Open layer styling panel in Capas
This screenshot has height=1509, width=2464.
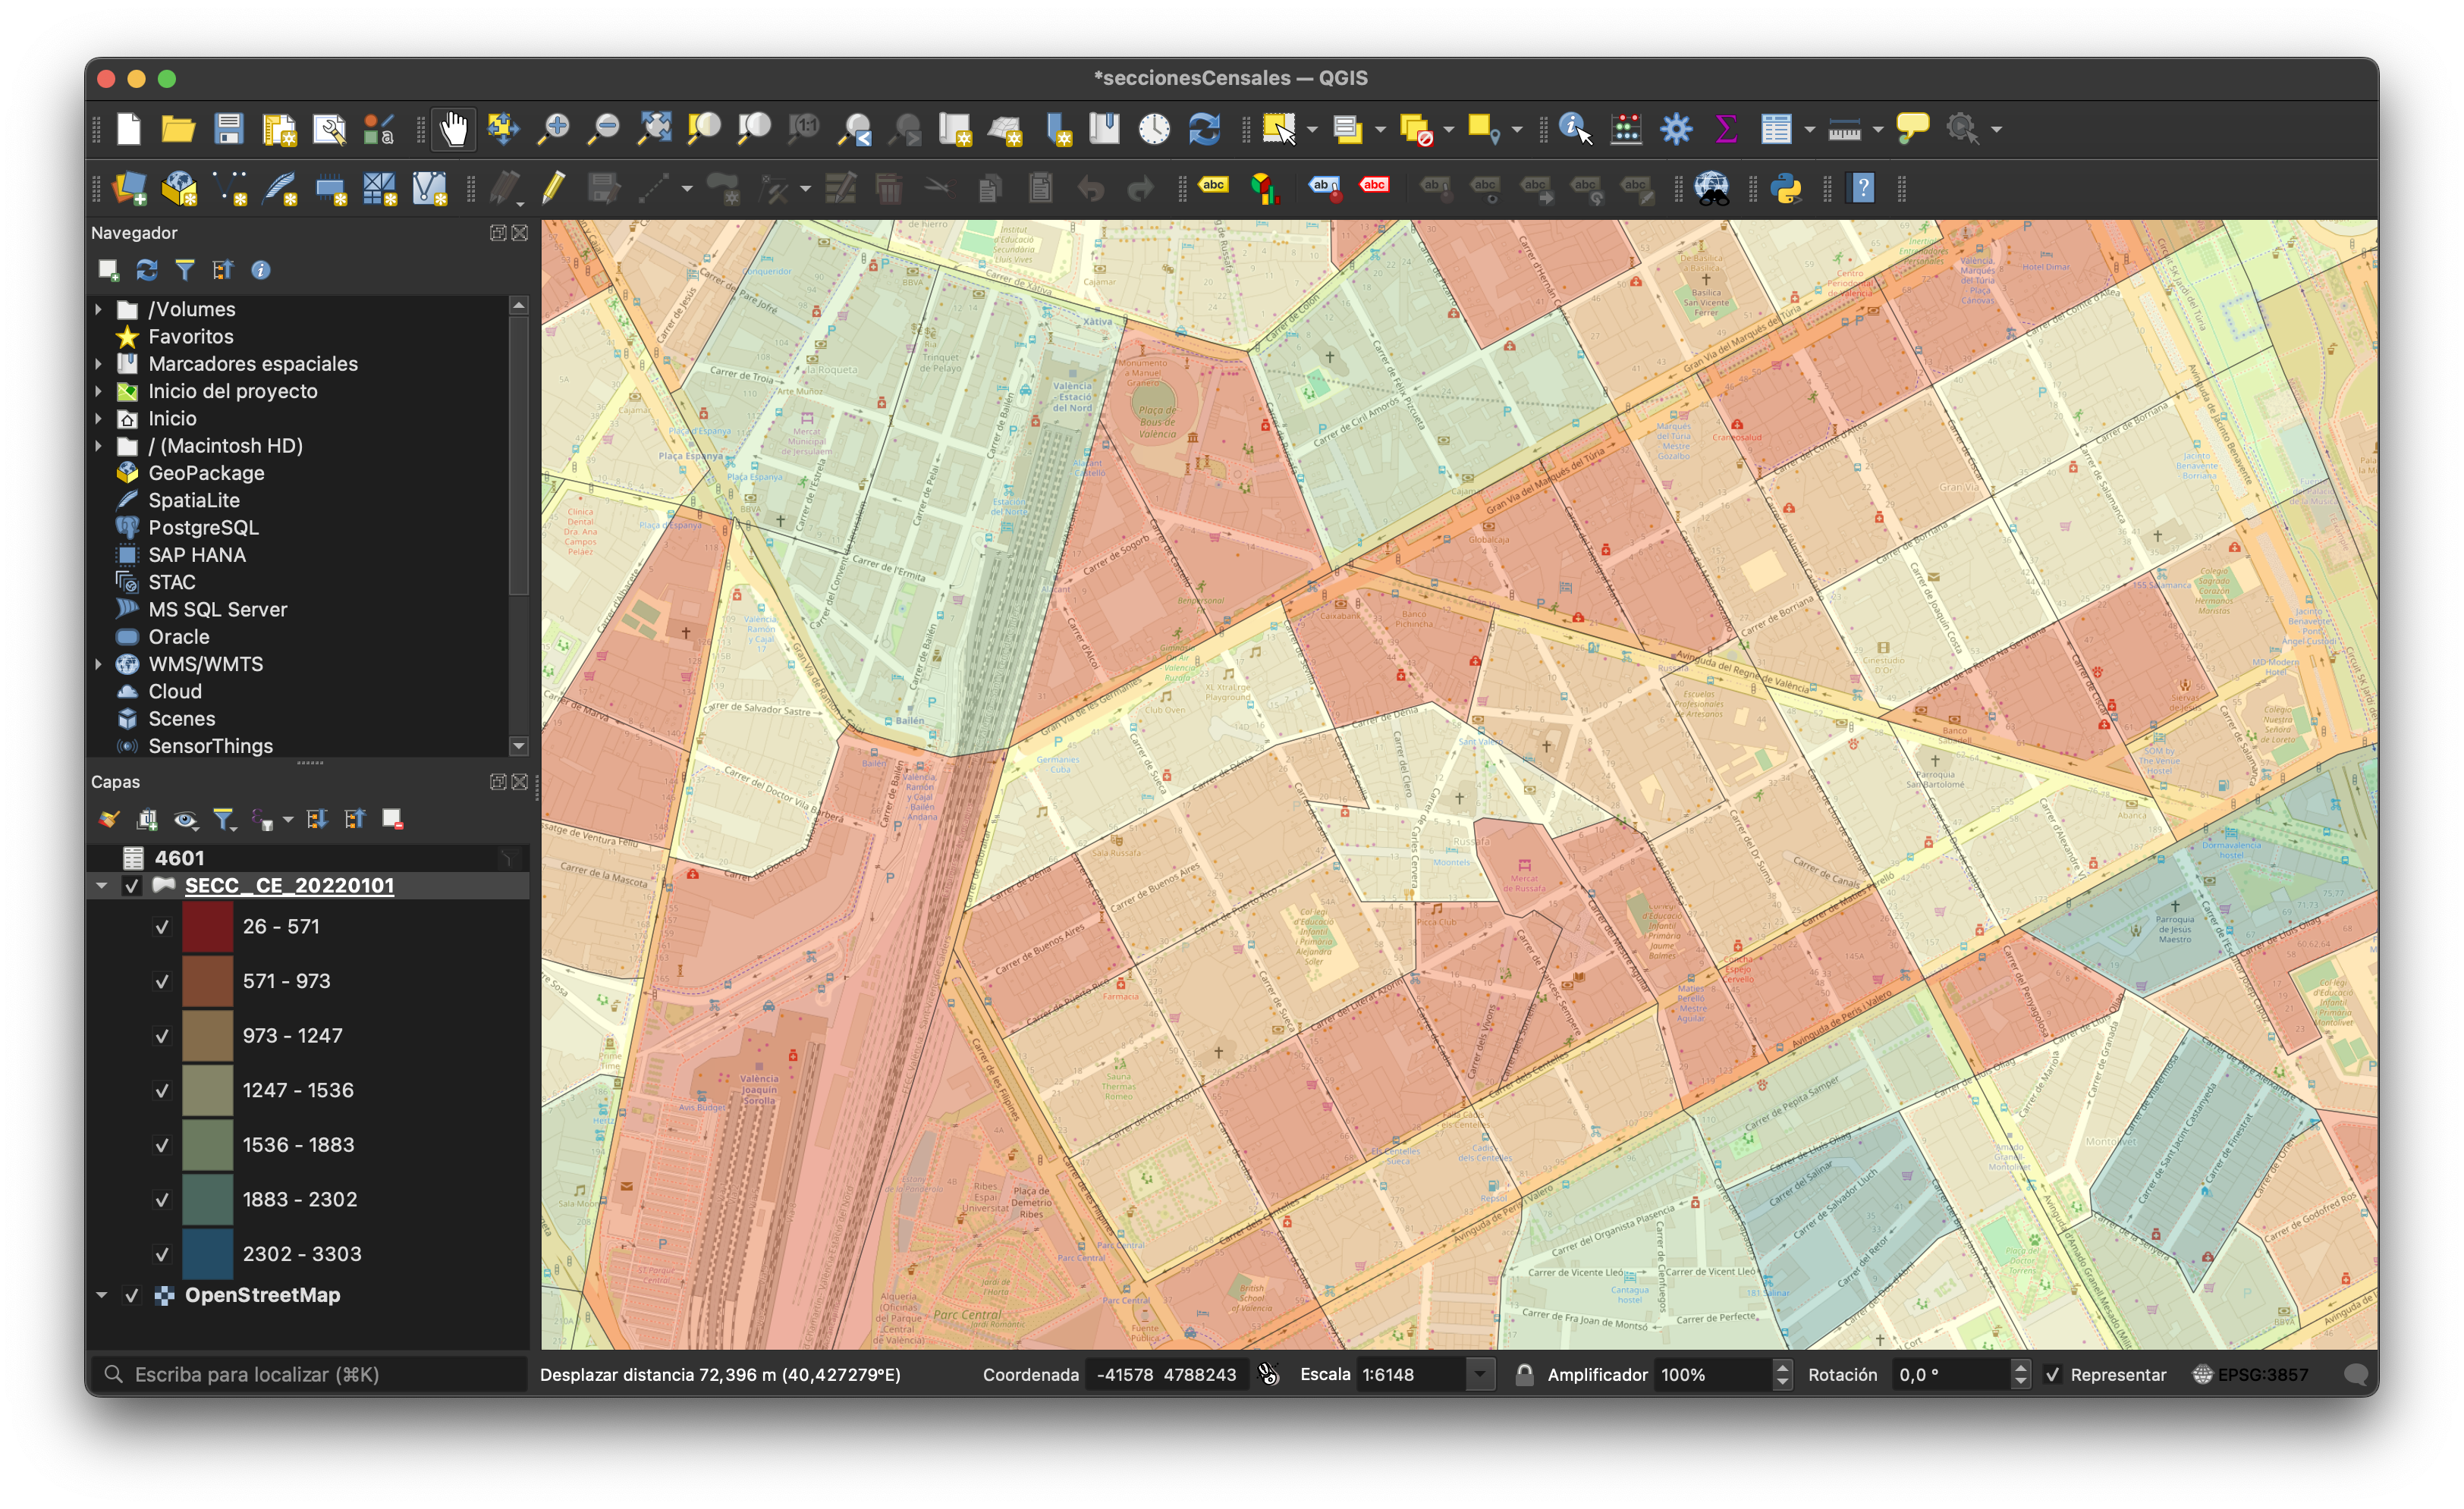[x=109, y=820]
